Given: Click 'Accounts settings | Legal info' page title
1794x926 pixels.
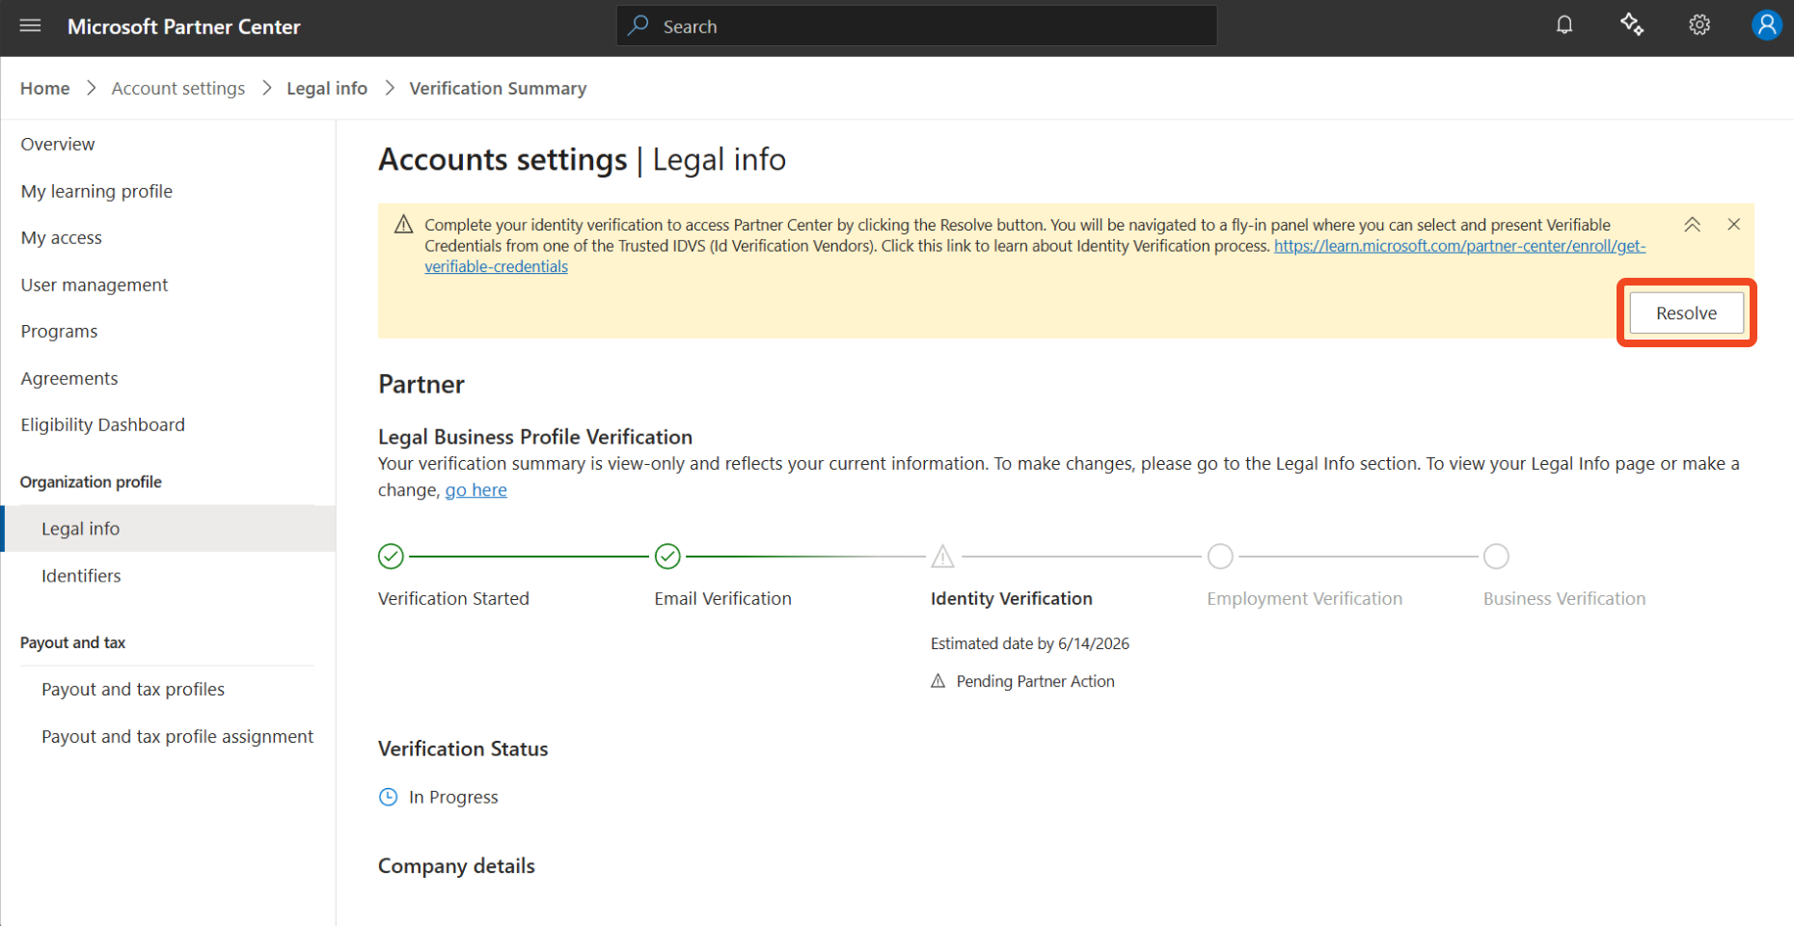Looking at the screenshot, I should click(582, 159).
